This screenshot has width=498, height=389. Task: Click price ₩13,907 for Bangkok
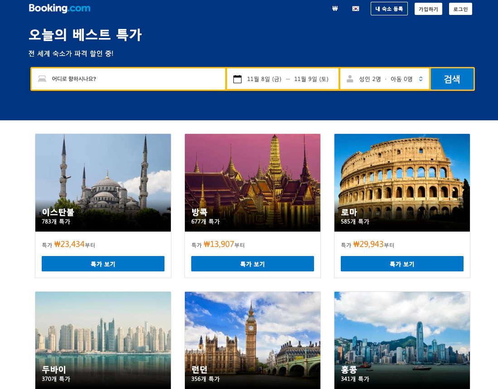[x=219, y=244]
